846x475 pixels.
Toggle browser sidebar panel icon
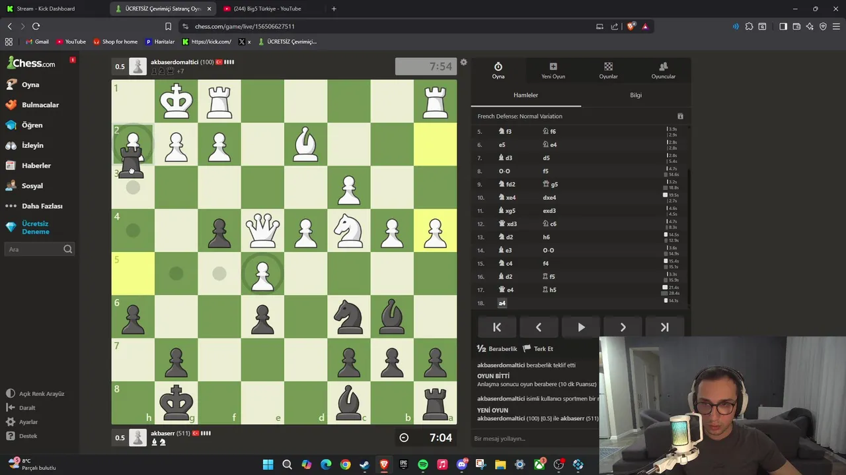[x=783, y=26]
